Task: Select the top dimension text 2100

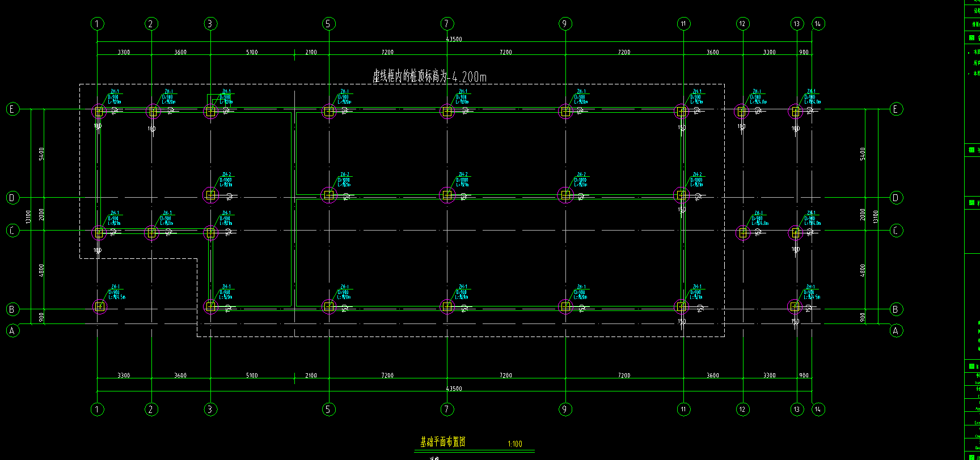Action: 311,52
